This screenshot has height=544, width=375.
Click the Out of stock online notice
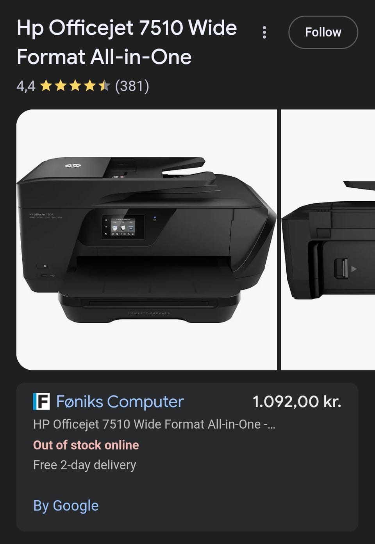86,445
